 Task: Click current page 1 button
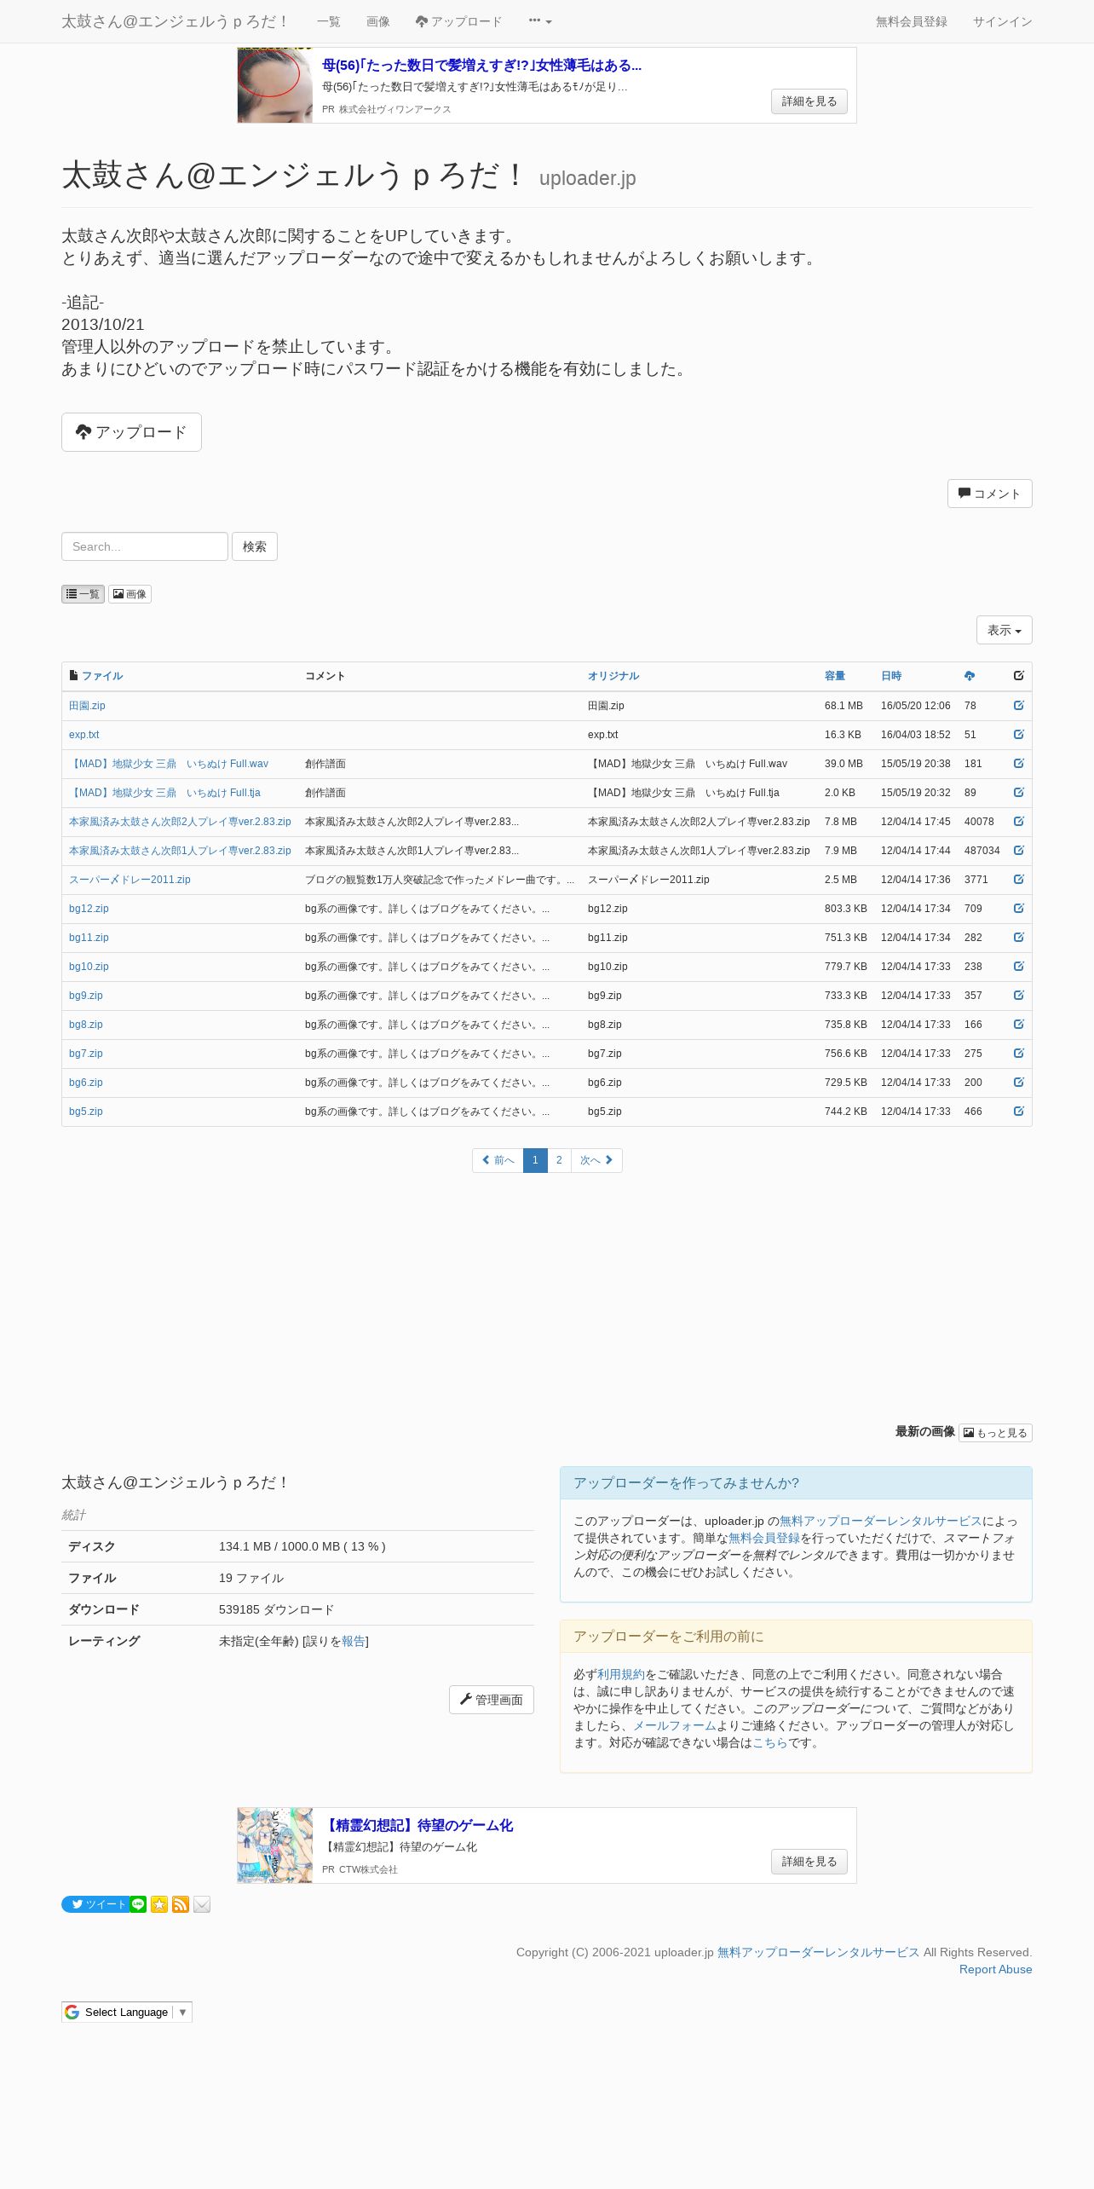click(535, 1160)
